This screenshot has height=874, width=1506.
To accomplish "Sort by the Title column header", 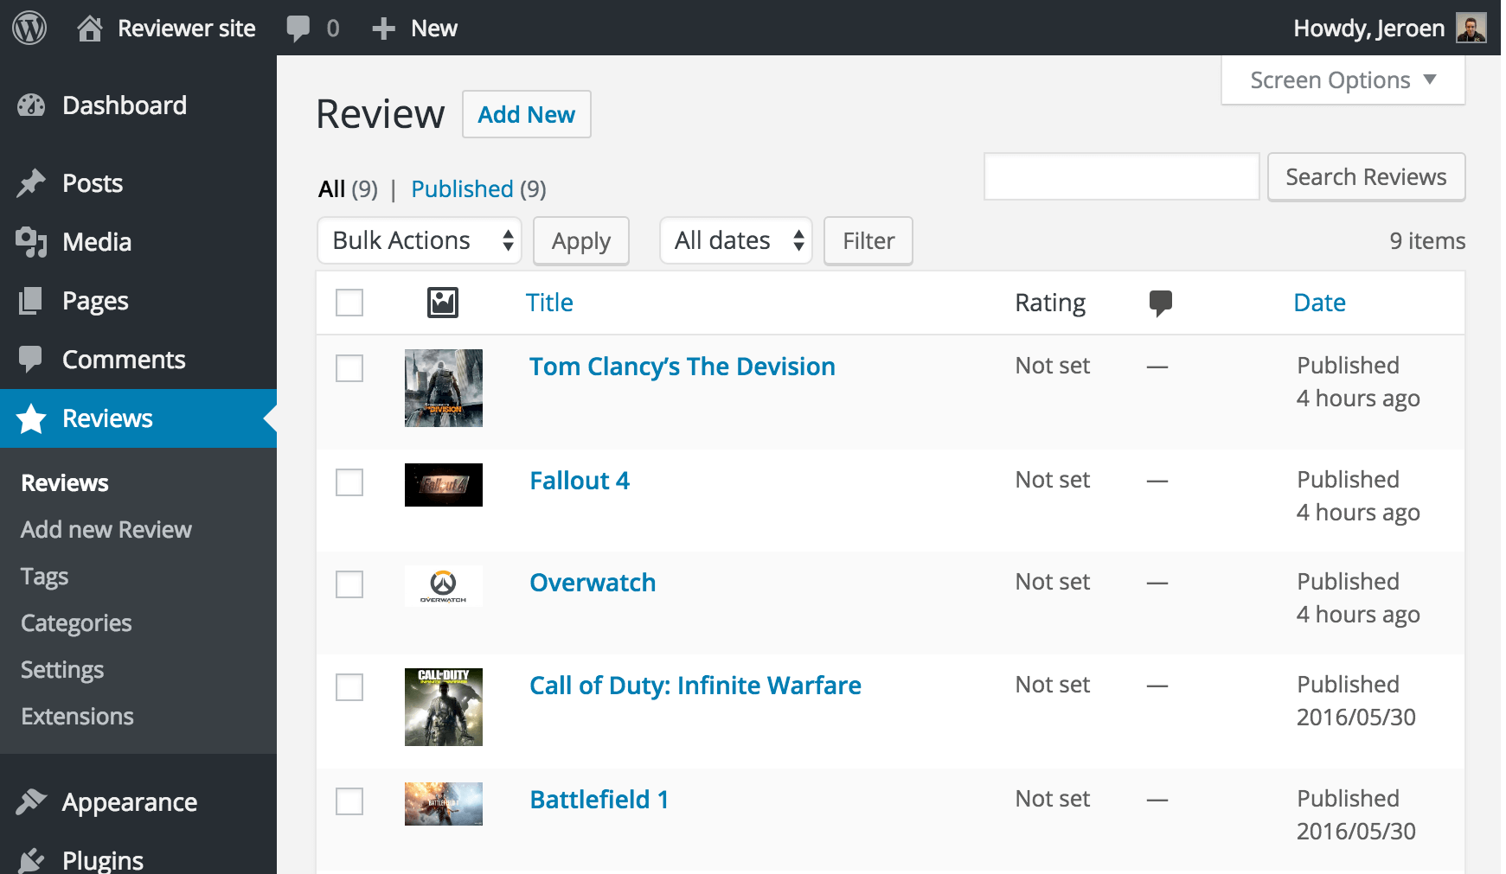I will coord(549,303).
